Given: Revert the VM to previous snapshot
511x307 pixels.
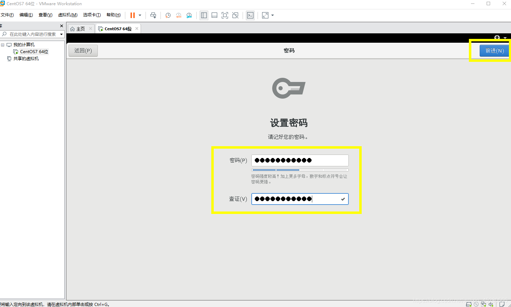Looking at the screenshot, I should [179, 15].
